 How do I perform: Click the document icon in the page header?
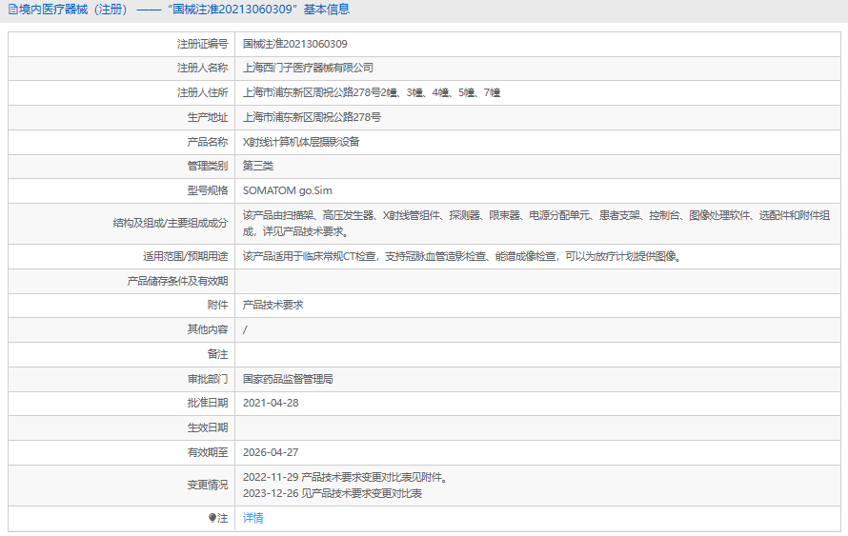11,10
